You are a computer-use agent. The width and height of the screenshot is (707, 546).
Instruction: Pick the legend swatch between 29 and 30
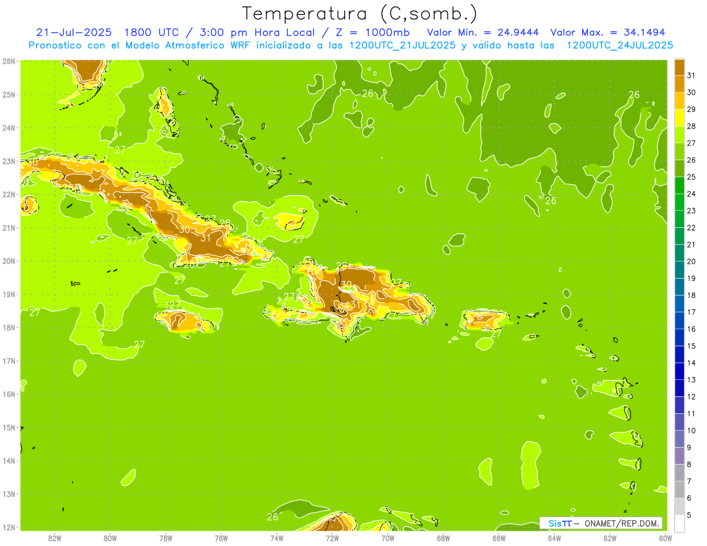[680, 101]
